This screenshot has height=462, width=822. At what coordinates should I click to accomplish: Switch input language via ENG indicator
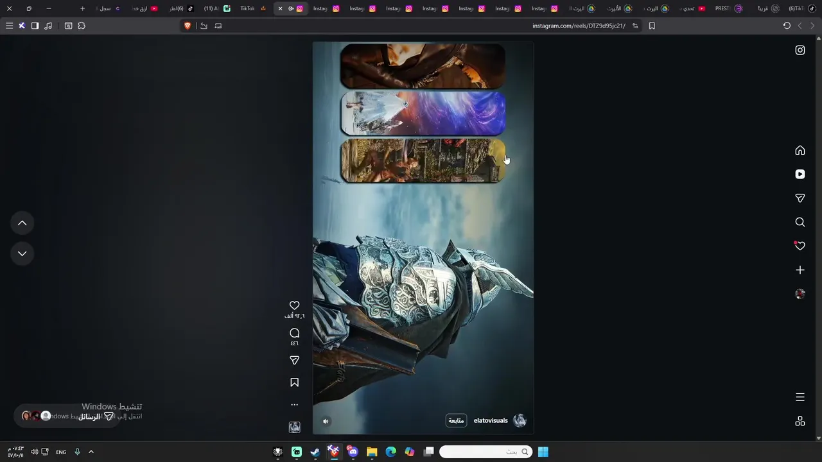[61, 452]
